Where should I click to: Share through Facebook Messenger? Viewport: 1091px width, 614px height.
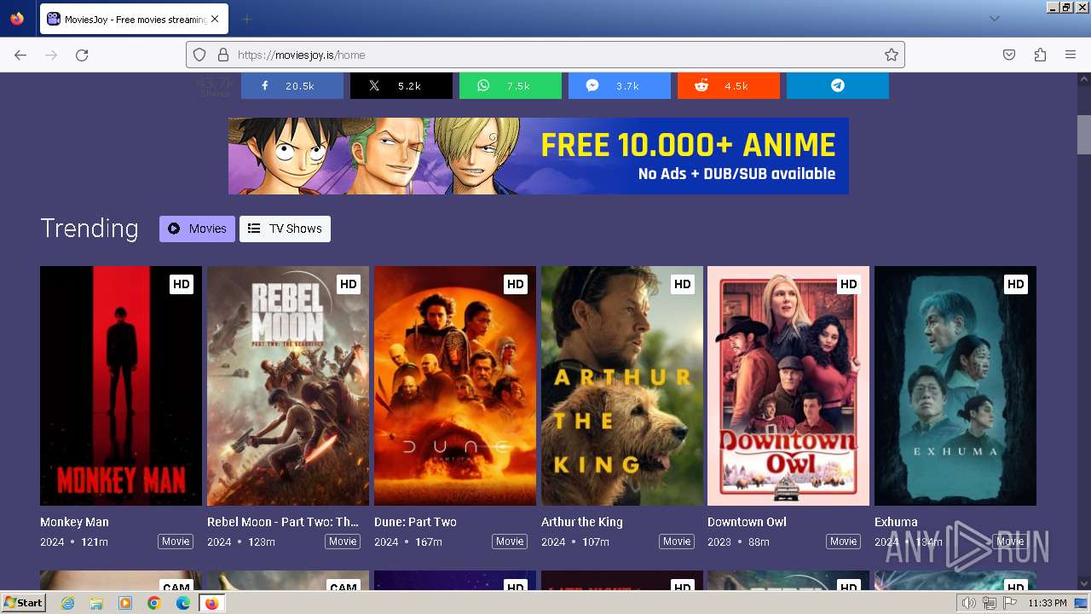coord(619,85)
